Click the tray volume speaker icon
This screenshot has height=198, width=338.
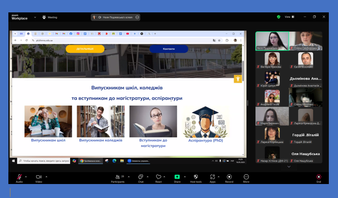tap(216, 161)
